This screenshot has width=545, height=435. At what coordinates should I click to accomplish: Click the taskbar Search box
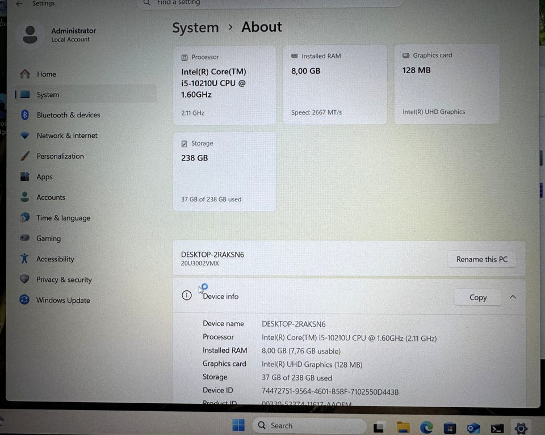click(x=309, y=425)
